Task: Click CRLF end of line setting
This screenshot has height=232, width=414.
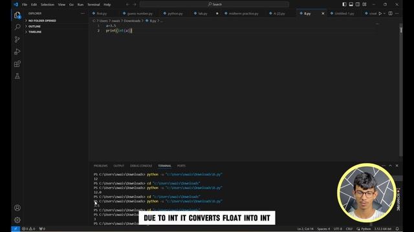Action: 349,229
